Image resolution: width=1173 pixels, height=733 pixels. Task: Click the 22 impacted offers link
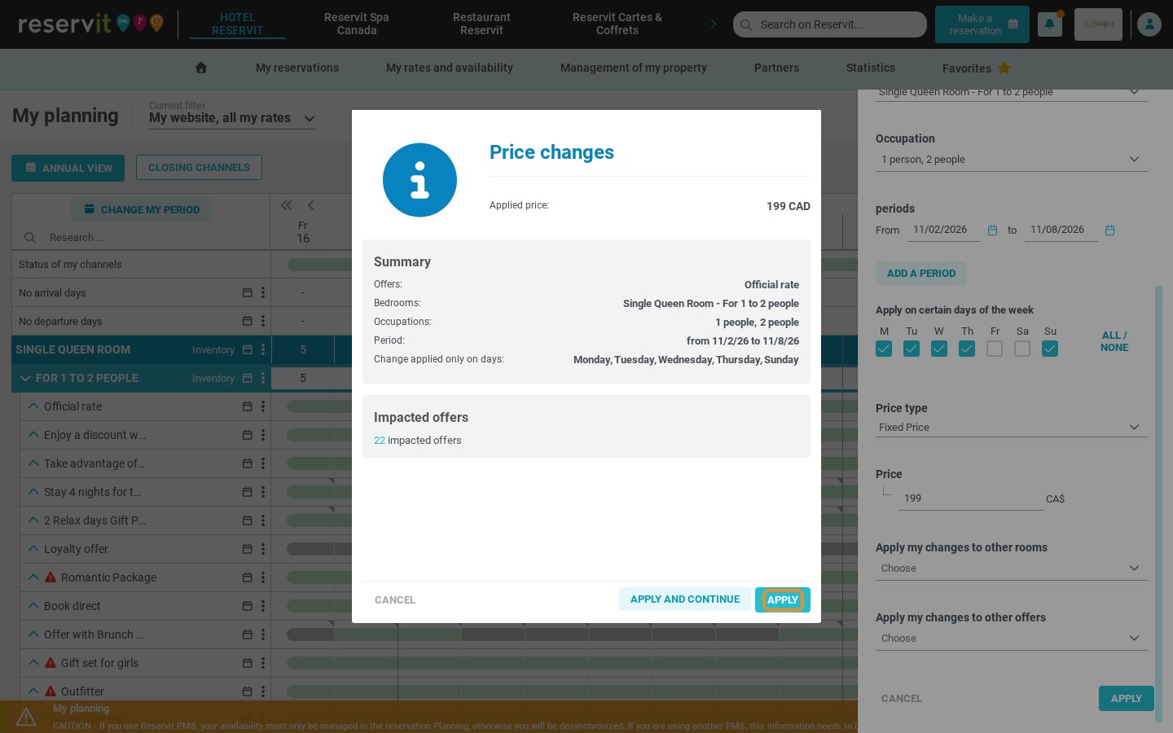coord(418,441)
